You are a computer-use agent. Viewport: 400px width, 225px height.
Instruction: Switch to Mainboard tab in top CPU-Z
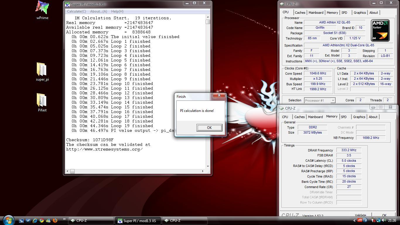pyautogui.click(x=316, y=13)
